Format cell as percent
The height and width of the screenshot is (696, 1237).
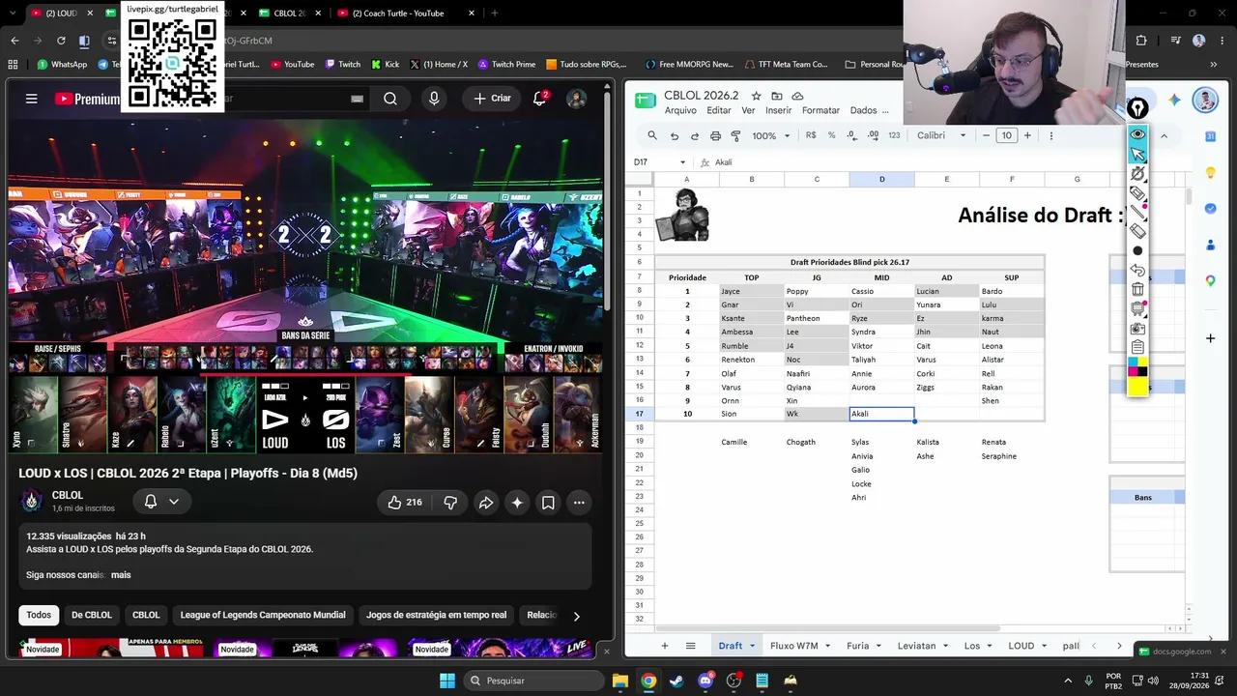click(x=831, y=135)
